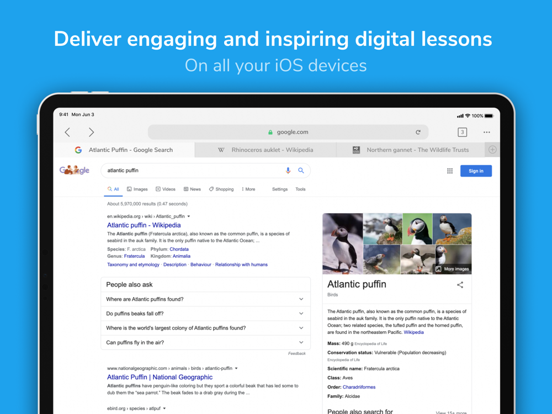Click the Atlantic puffin panel heading
The width and height of the screenshot is (552, 414).
pos(357,284)
